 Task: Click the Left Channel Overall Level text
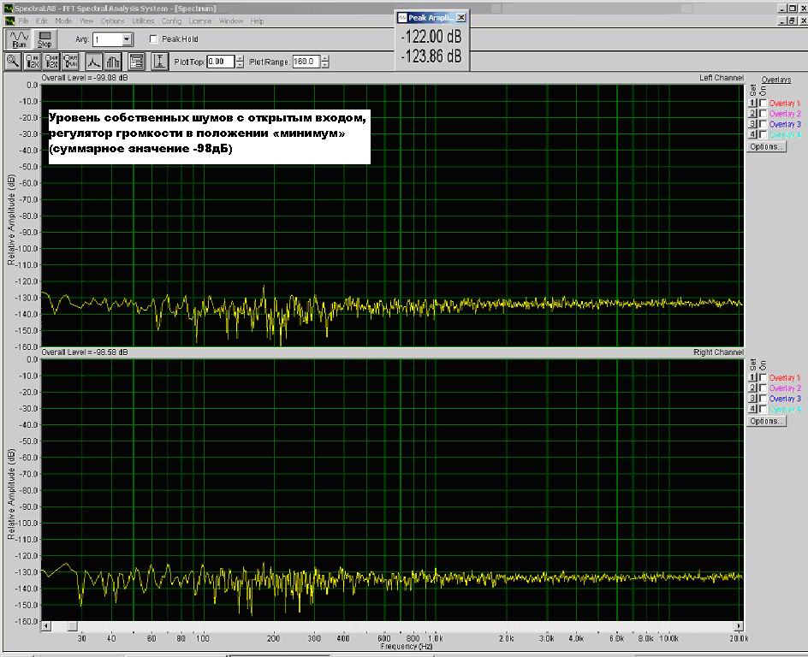(85, 78)
